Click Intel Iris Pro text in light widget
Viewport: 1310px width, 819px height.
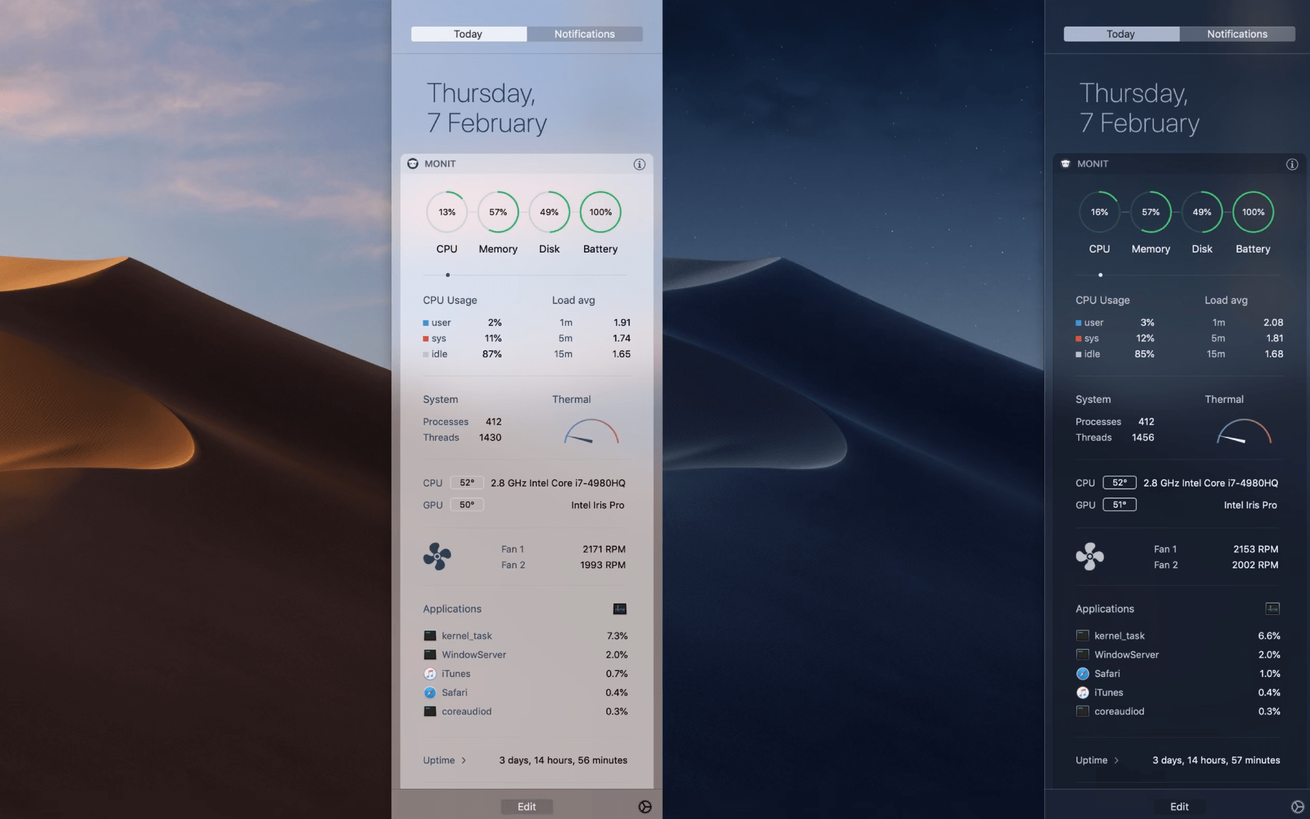coord(598,505)
